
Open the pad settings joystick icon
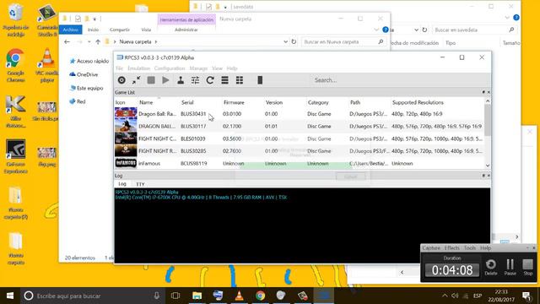[181, 80]
